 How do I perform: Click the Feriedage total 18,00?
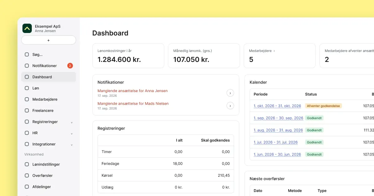[x=177, y=164]
